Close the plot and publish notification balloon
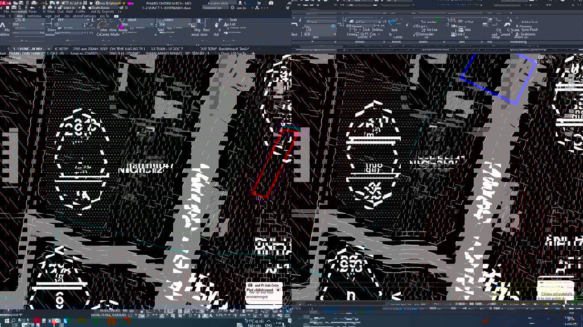583x327 pixels. 278,290
